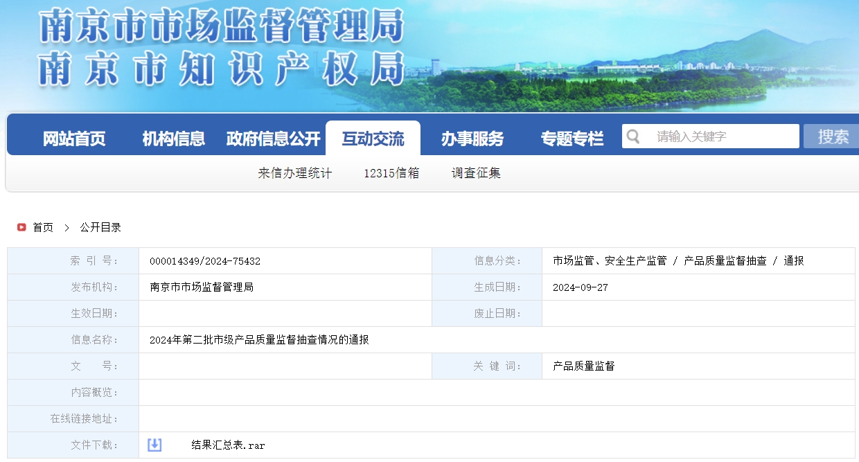Click the title 2024年第二批市级产品质量监督抽查情况的通报
This screenshot has width=859, height=462.
259,340
